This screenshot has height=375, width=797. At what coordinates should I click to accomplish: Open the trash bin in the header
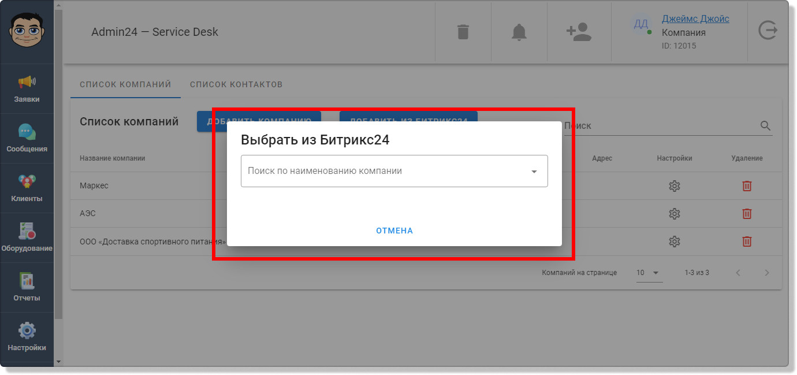coord(463,32)
